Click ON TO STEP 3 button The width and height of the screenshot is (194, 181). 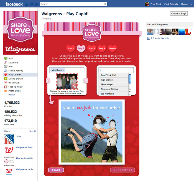(122, 170)
